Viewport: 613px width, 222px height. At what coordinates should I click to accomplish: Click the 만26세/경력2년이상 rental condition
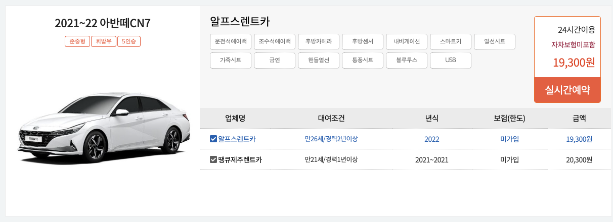tap(331, 139)
